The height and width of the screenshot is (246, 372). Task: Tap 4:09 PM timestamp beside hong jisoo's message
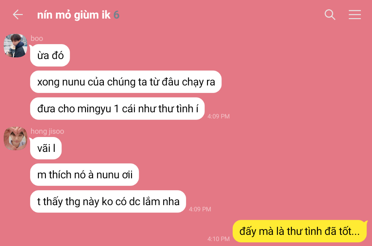click(x=200, y=209)
